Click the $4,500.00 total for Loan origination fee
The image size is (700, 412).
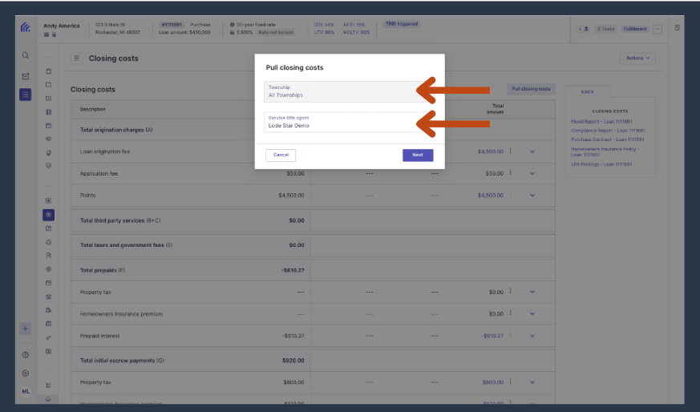pos(490,151)
